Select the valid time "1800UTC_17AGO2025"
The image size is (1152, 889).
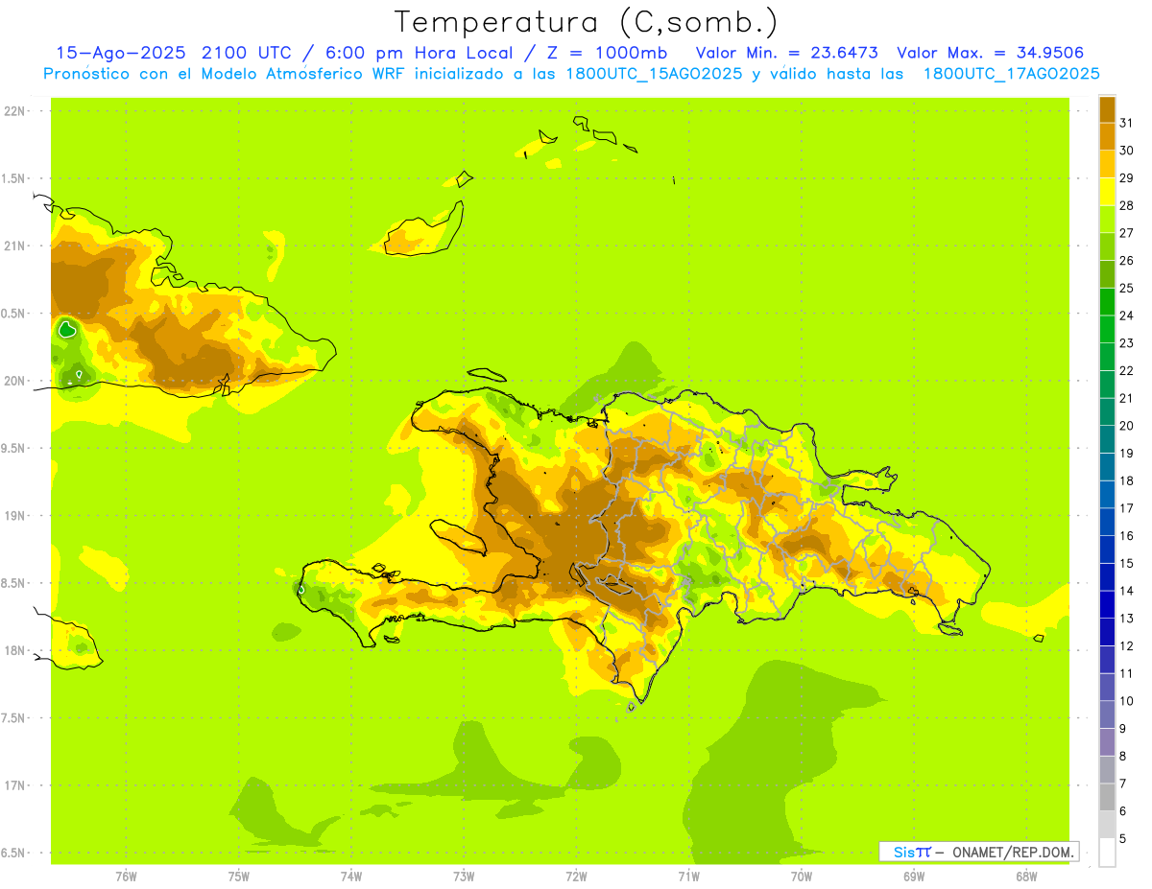tap(1011, 74)
